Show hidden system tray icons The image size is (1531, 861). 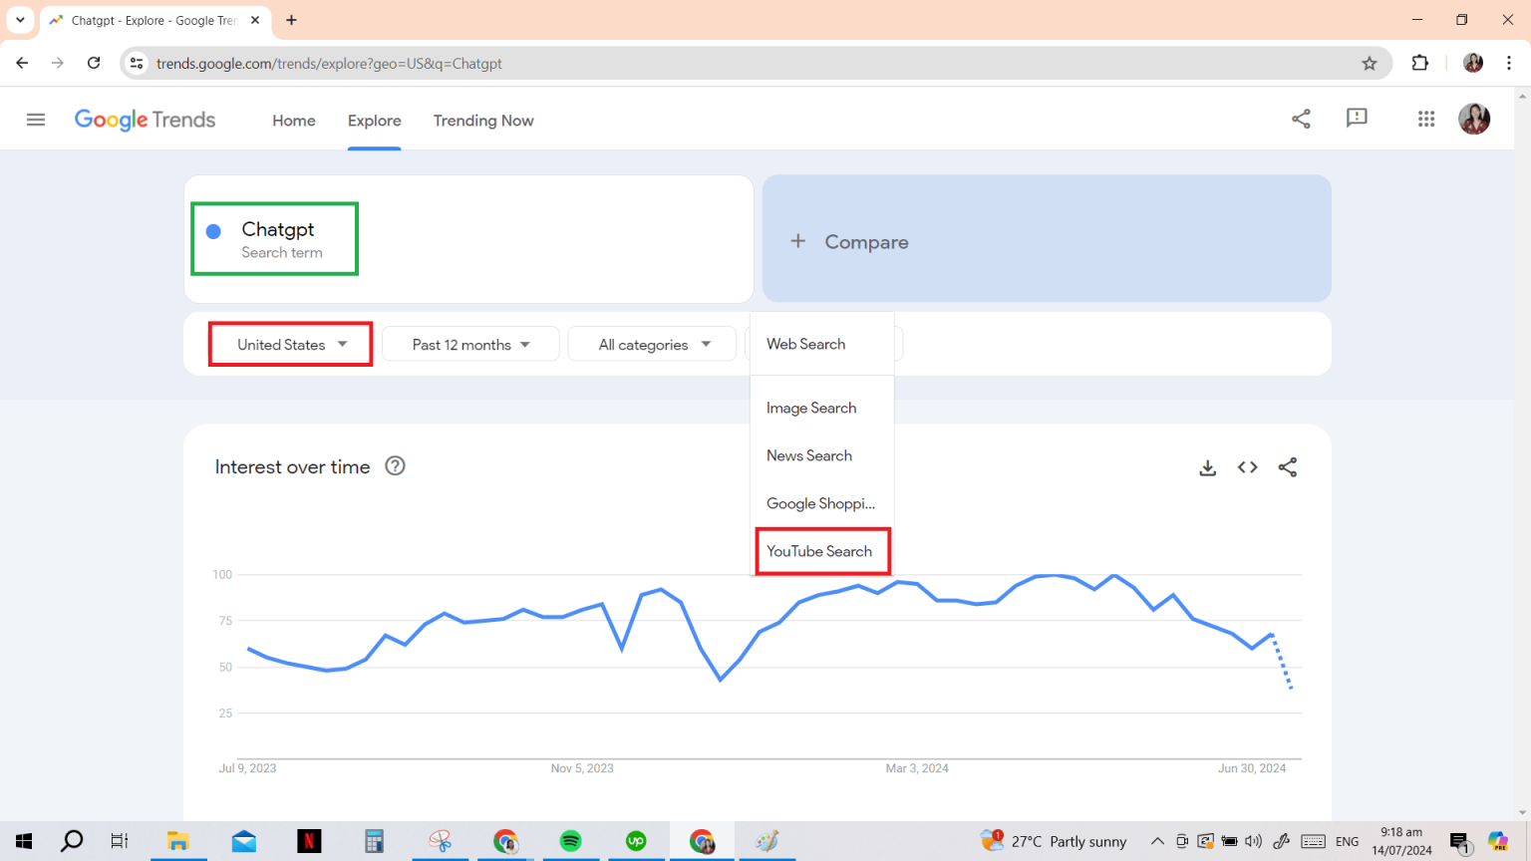(1157, 841)
